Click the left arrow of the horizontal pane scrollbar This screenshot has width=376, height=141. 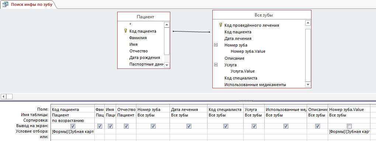click(x=3, y=96)
